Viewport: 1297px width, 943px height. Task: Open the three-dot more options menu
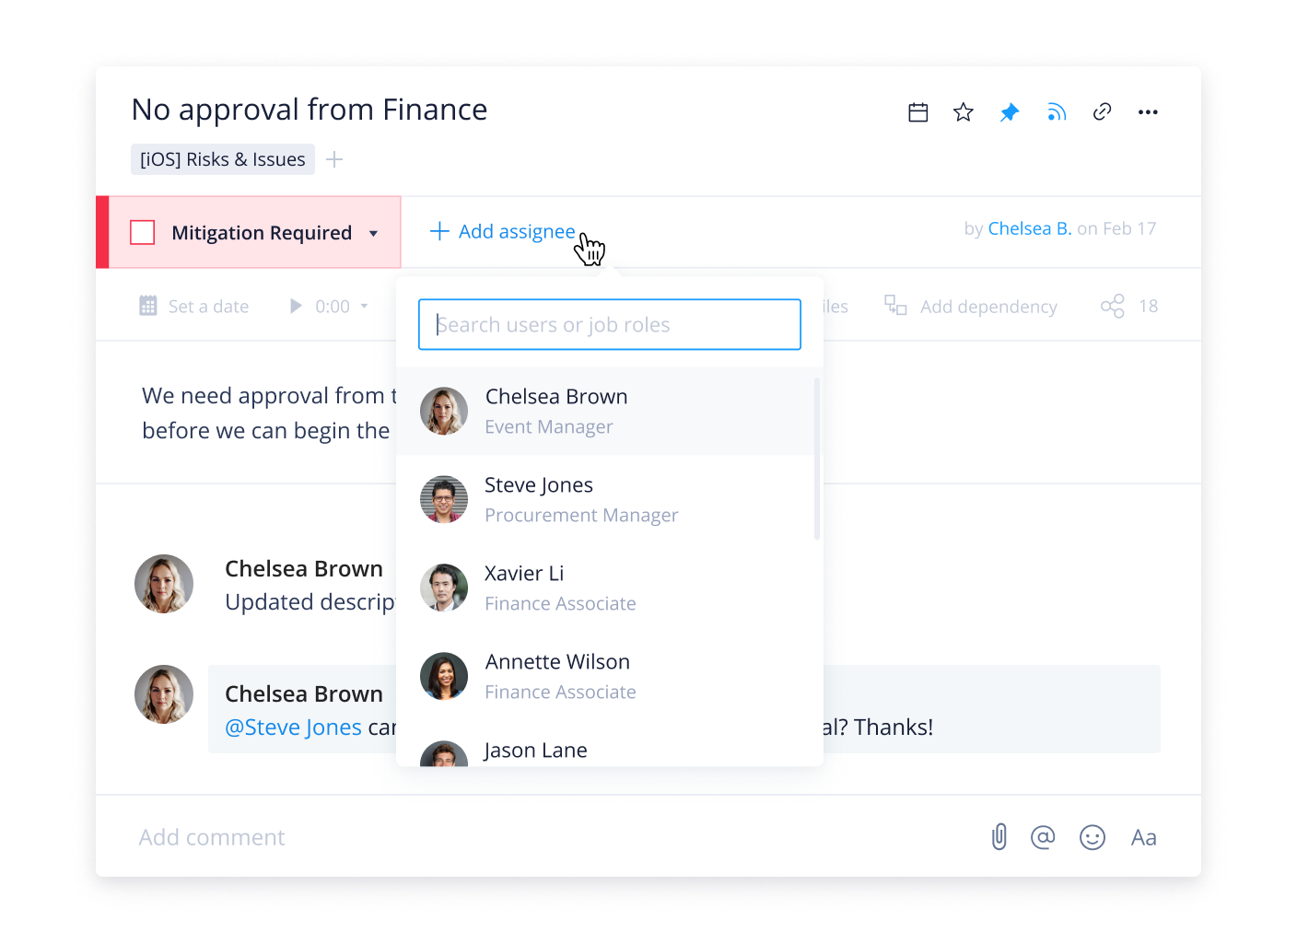point(1148,112)
